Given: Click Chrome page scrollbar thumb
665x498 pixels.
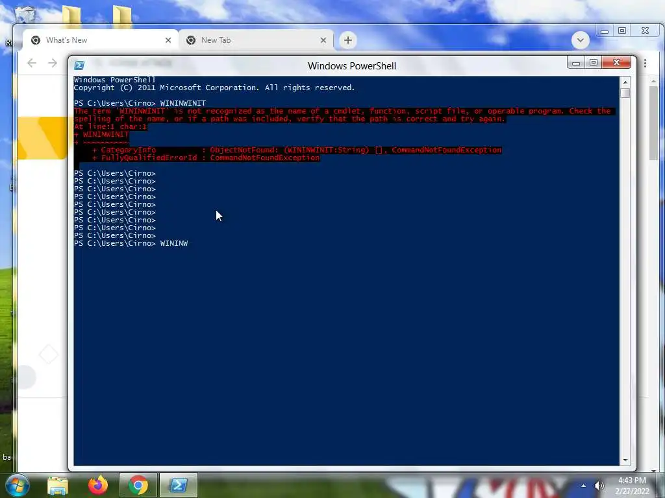Looking at the screenshot, I should [x=653, y=123].
